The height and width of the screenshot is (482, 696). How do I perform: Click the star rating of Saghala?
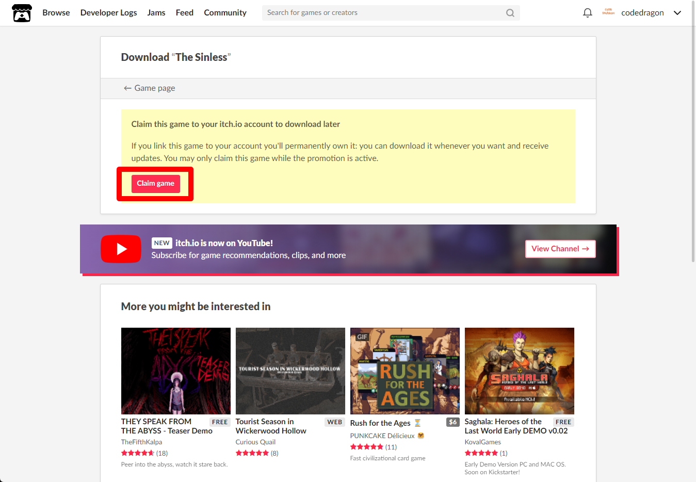point(481,453)
